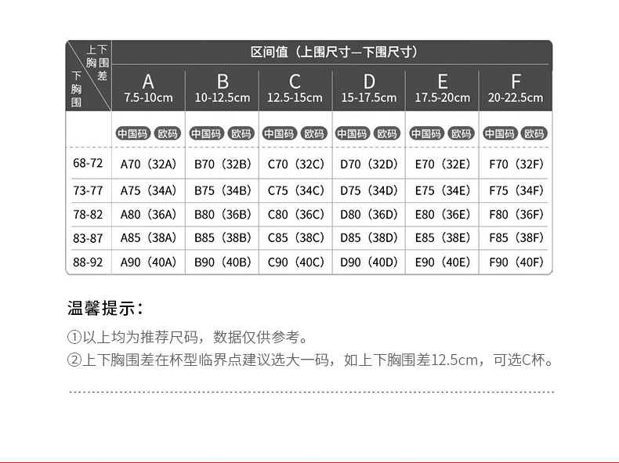Viewport: 619px width, 463px height.
Task: Click the 中国码 badge under column E
Action: tap(425, 133)
